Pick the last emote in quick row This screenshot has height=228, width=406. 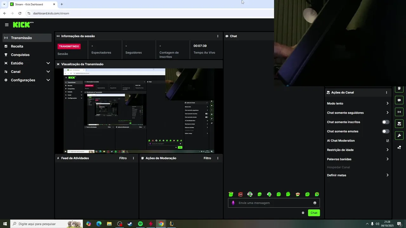point(317,194)
